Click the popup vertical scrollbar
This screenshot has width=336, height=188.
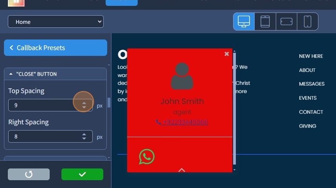point(234,109)
